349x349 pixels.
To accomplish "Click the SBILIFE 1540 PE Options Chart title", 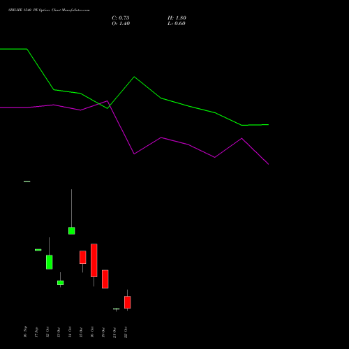I will click(x=49, y=10).
